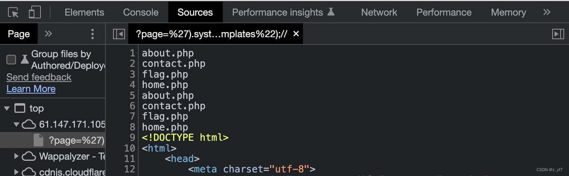Open the Network tab

coord(379,12)
